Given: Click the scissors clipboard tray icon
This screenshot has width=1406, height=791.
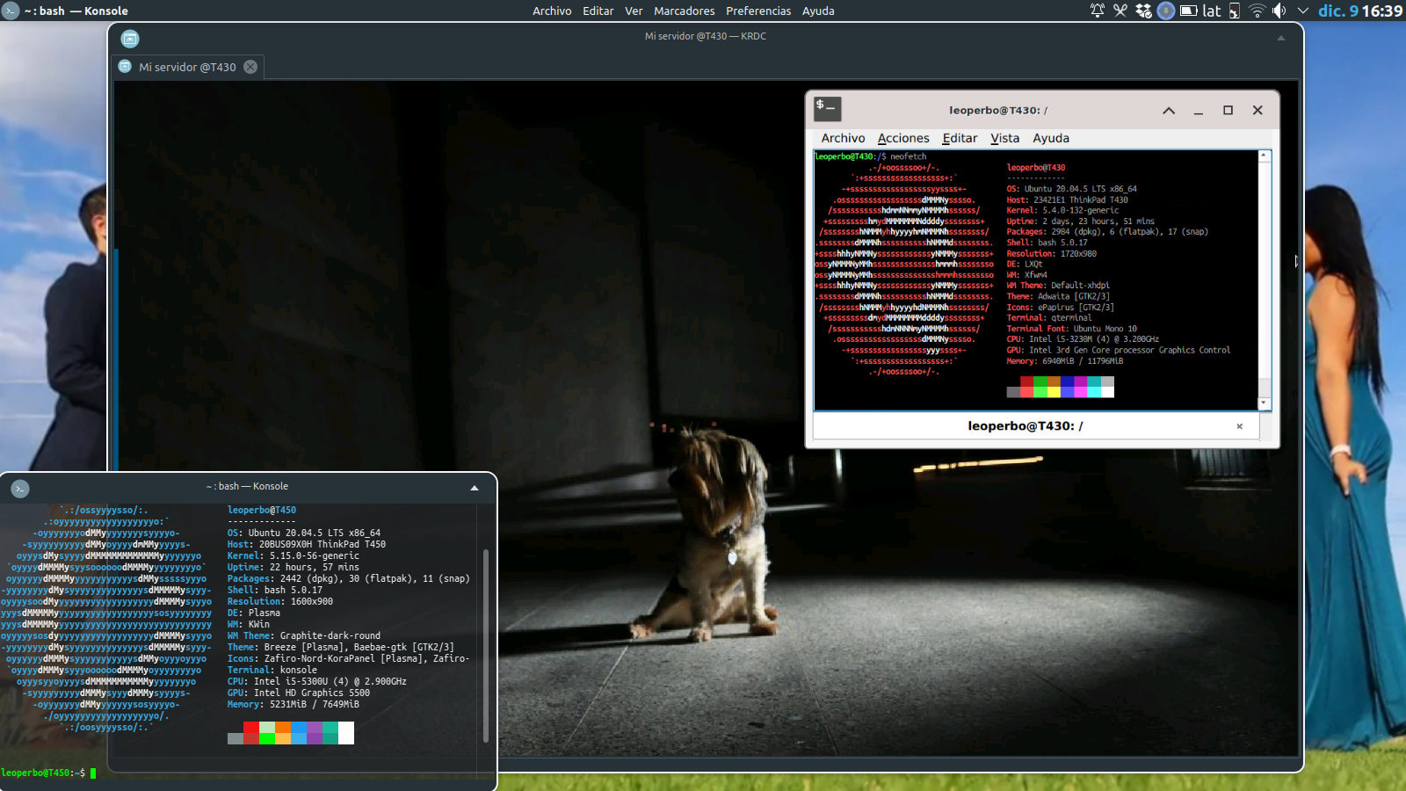Looking at the screenshot, I should [x=1120, y=11].
